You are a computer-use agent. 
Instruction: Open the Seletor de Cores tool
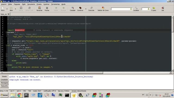pyautogui.click(x=103, y=9)
